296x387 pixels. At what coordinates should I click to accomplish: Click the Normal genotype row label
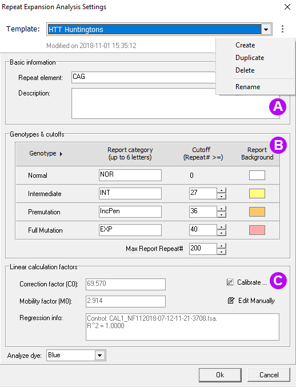(x=38, y=175)
